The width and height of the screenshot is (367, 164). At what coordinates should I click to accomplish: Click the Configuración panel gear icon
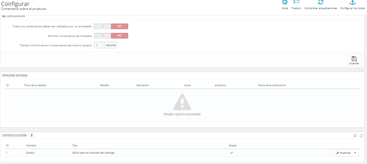3,16
